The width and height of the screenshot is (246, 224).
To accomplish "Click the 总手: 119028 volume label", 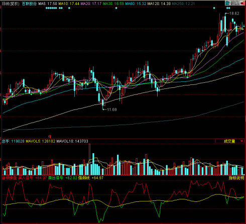I will click(x=13, y=141).
